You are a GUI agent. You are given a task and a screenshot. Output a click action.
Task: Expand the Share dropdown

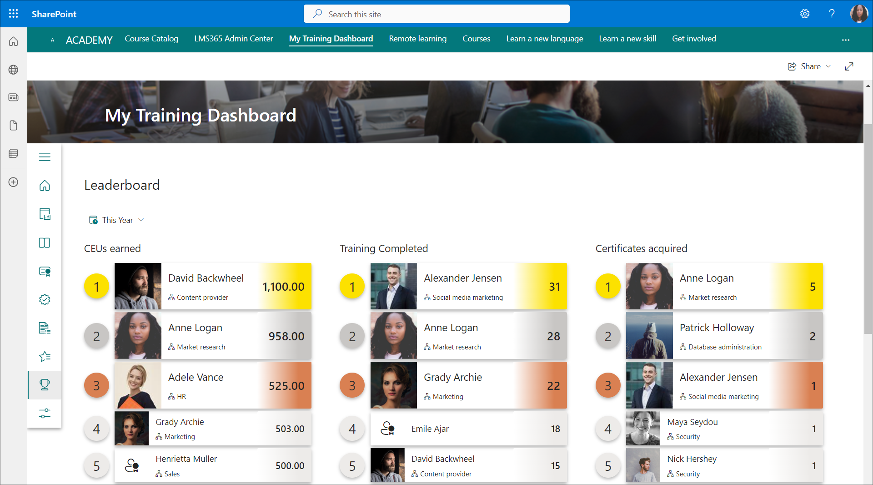coord(809,66)
